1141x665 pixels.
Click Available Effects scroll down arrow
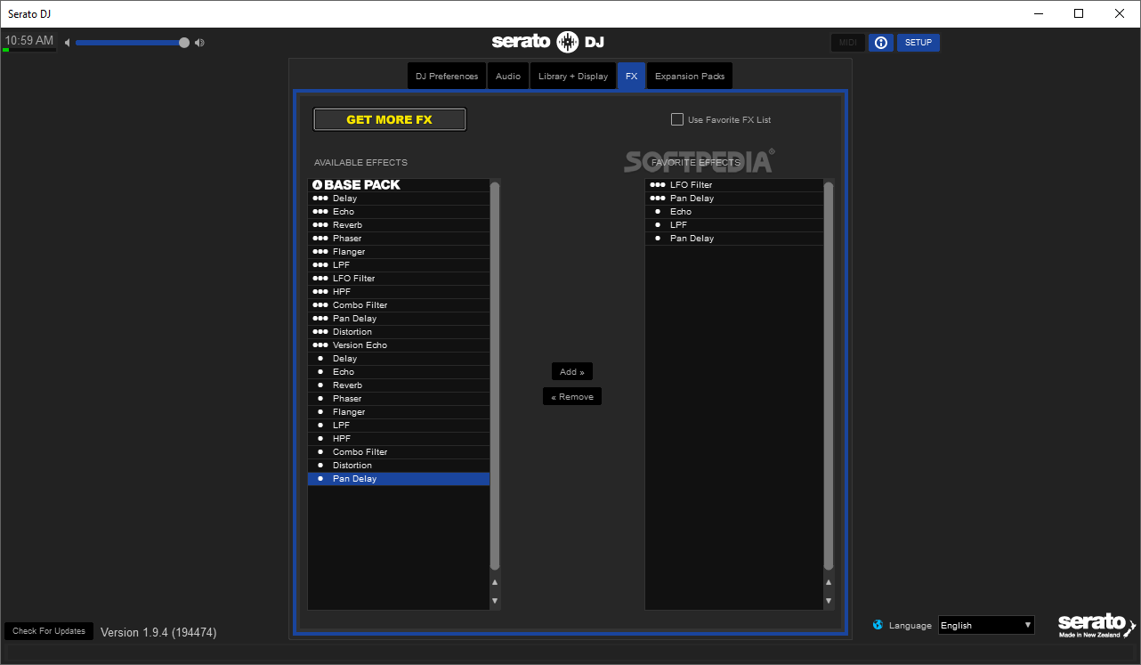tap(495, 601)
